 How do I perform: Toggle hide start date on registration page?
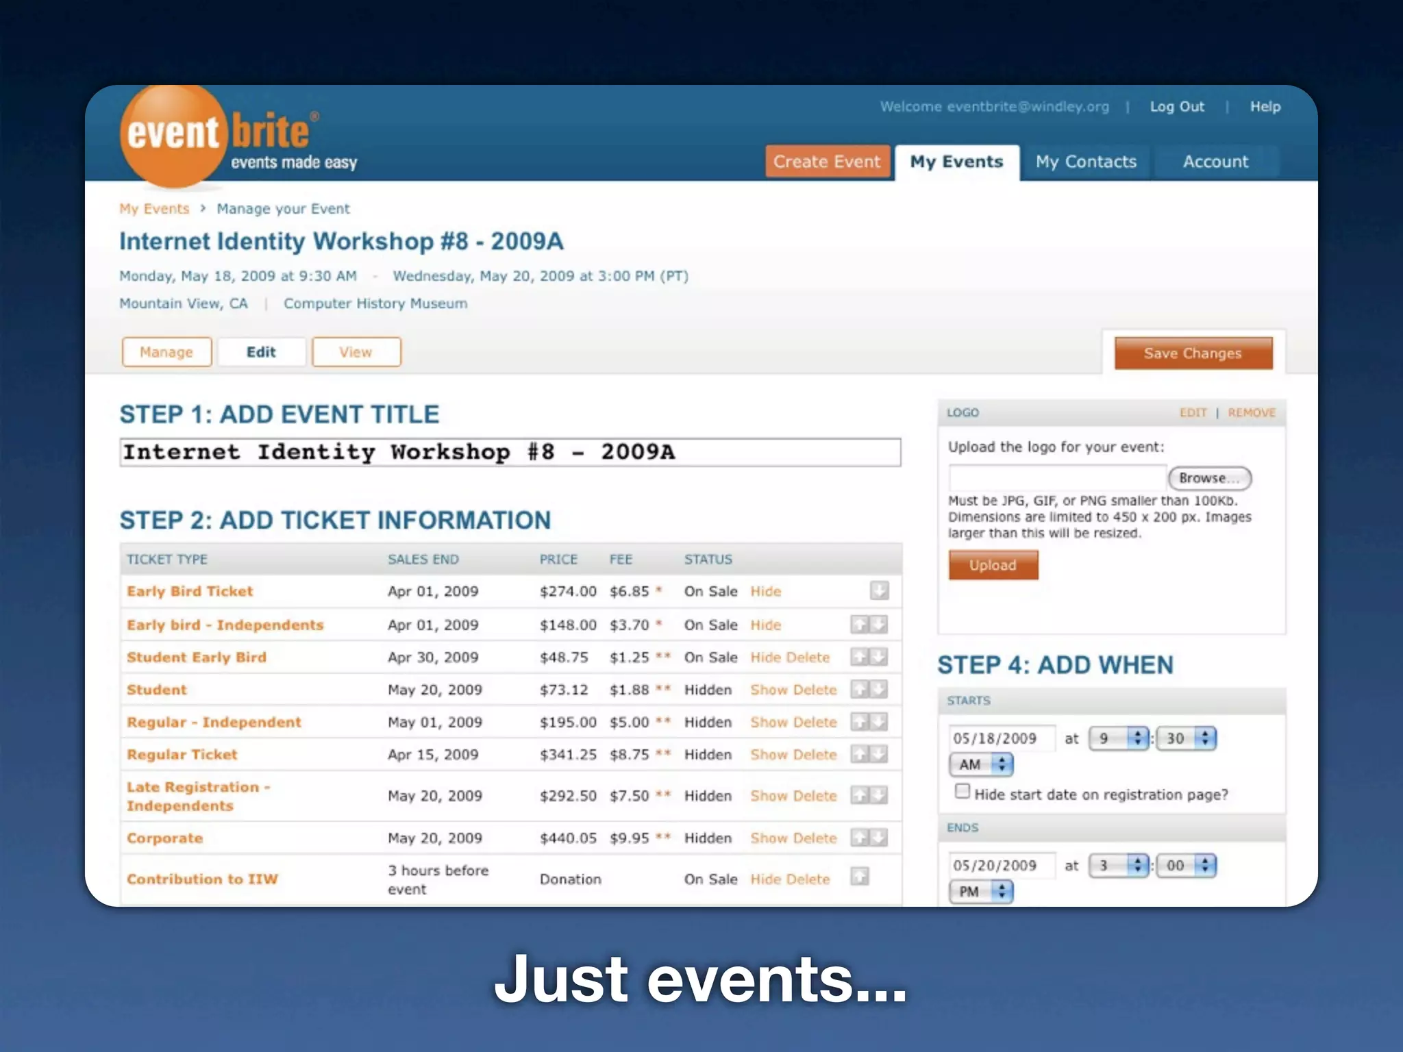coord(963,792)
